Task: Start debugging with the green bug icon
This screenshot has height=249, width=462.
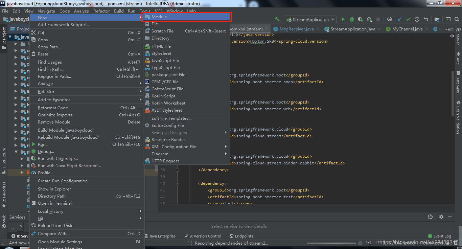Action: (x=352, y=19)
